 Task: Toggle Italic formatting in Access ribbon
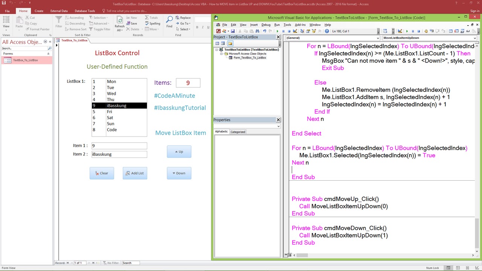(x=202, y=27)
